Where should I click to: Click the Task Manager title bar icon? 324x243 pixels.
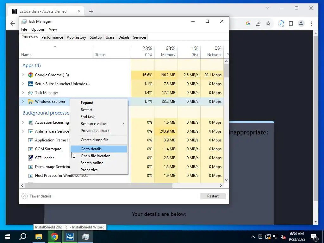(24, 22)
